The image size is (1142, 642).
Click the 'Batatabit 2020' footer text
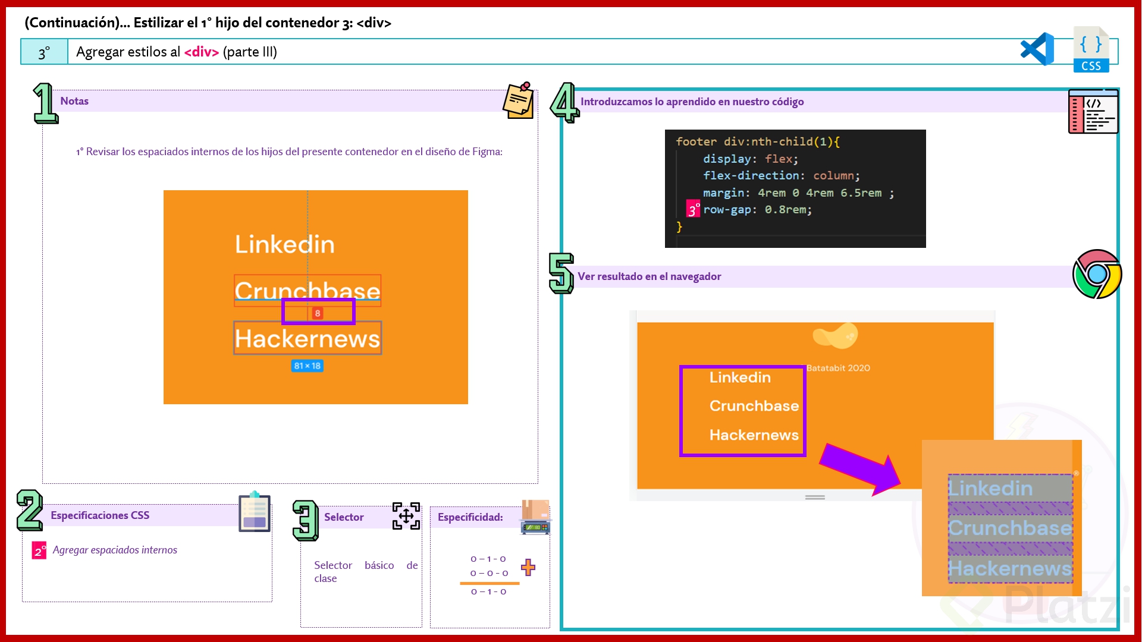839,368
